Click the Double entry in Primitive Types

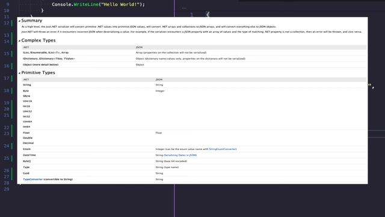28,138
